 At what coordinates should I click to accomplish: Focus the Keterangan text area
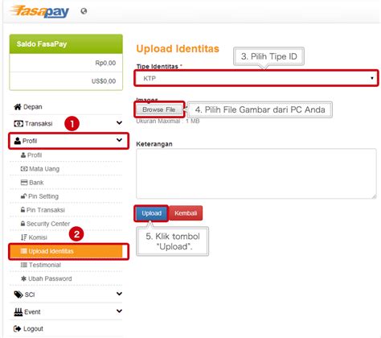click(256, 174)
